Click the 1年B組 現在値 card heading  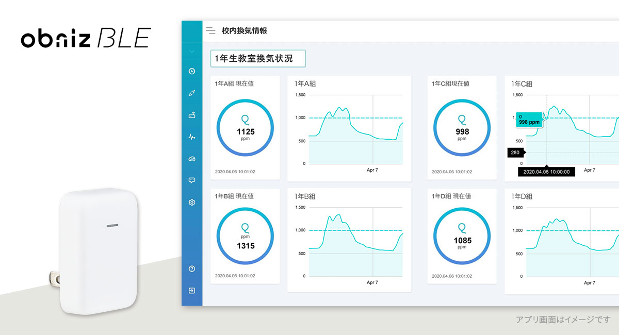[234, 196]
